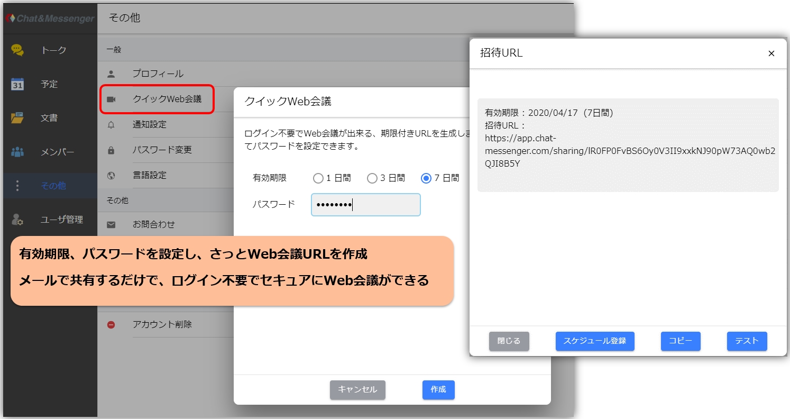790x419 pixels.
Task: Open the その他 sidebar menu item
Action: point(53,186)
